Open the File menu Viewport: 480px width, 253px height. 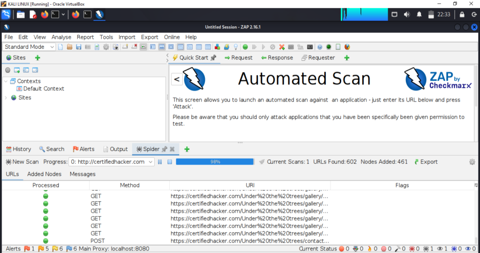pyautogui.click(x=8, y=37)
